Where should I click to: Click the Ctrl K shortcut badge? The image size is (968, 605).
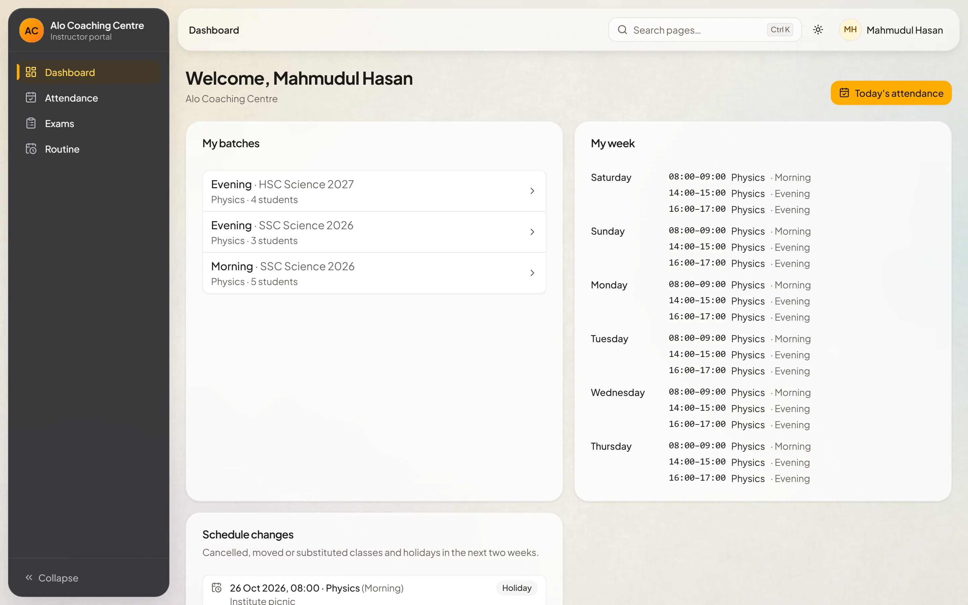coord(779,30)
